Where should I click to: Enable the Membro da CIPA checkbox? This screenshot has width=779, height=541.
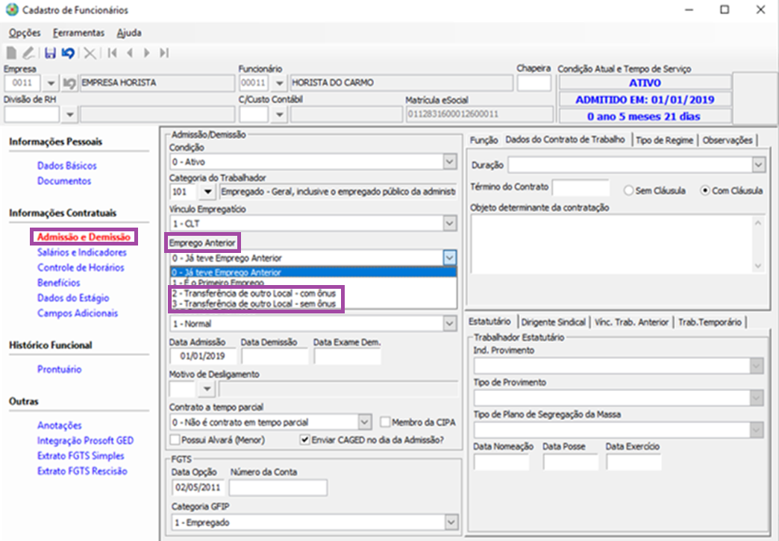point(385,422)
